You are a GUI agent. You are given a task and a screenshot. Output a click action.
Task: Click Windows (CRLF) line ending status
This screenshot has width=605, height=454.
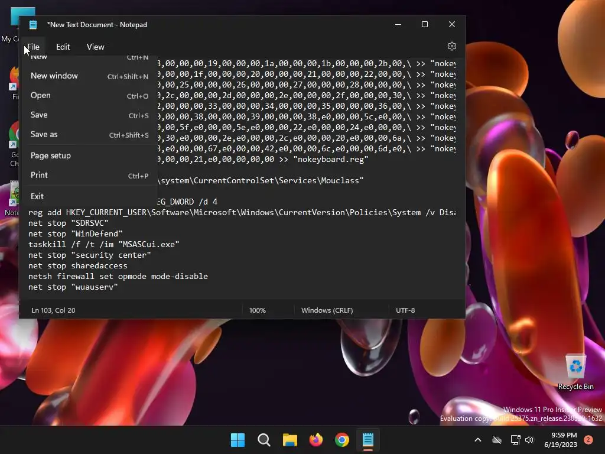(x=327, y=310)
